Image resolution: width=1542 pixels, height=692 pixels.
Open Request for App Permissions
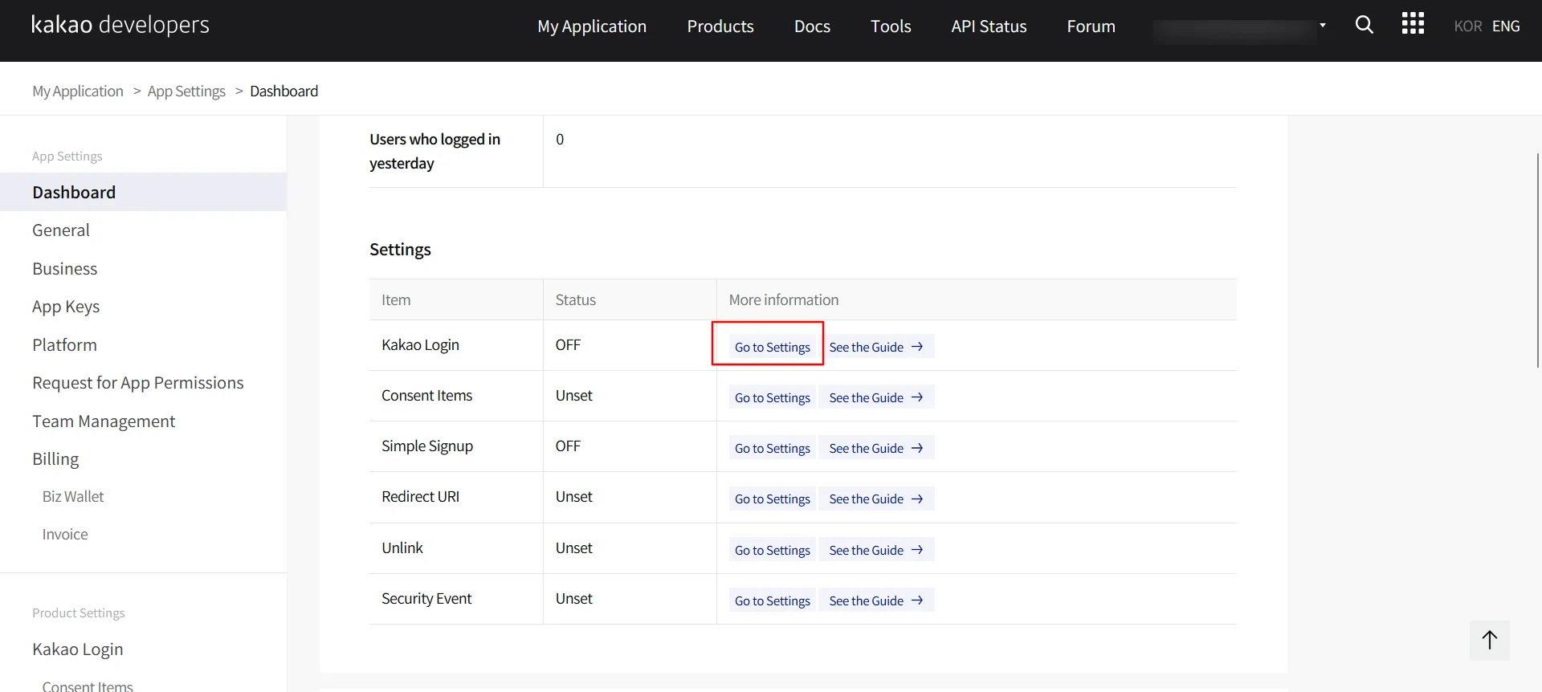(143, 383)
